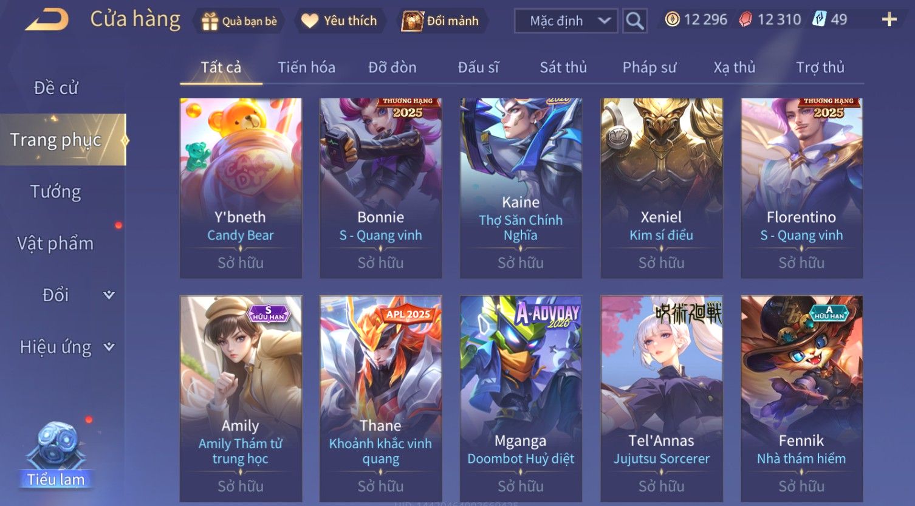The width and height of the screenshot is (915, 506).
Task: Open the Đổi mảnh button
Action: [x=442, y=21]
